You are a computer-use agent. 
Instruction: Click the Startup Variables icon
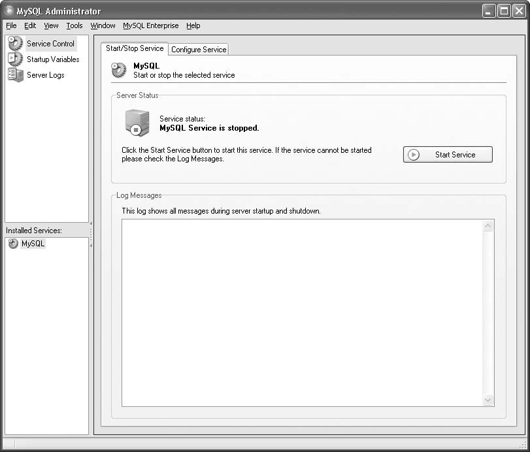[x=15, y=59]
